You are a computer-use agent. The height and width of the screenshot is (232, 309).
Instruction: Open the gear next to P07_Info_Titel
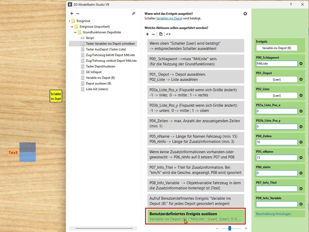[x=301, y=189]
